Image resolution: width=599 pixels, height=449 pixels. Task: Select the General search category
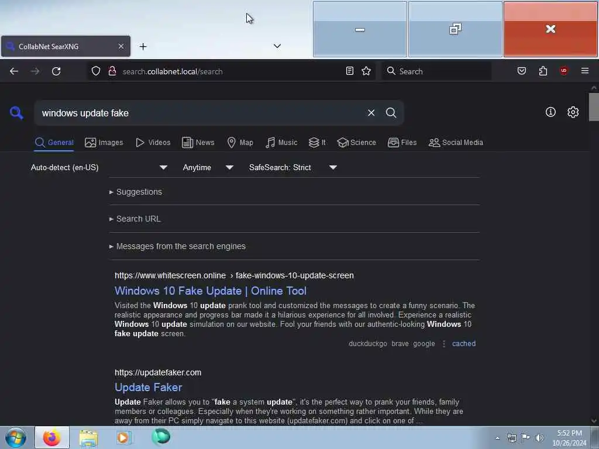(54, 143)
